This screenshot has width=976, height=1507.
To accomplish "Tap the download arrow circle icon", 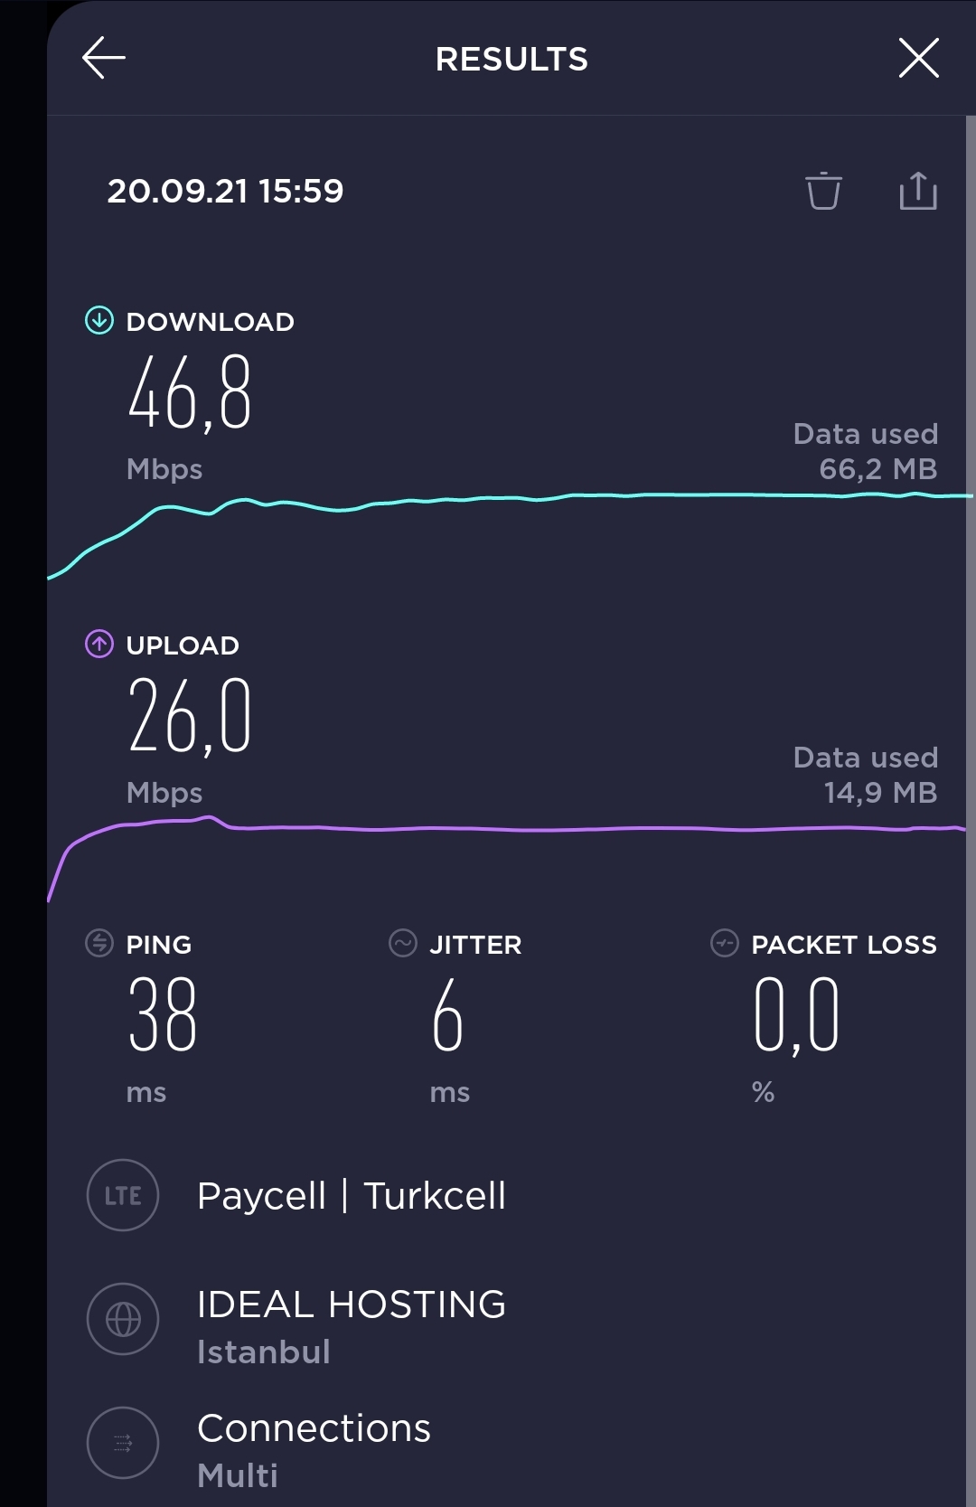I will point(99,320).
